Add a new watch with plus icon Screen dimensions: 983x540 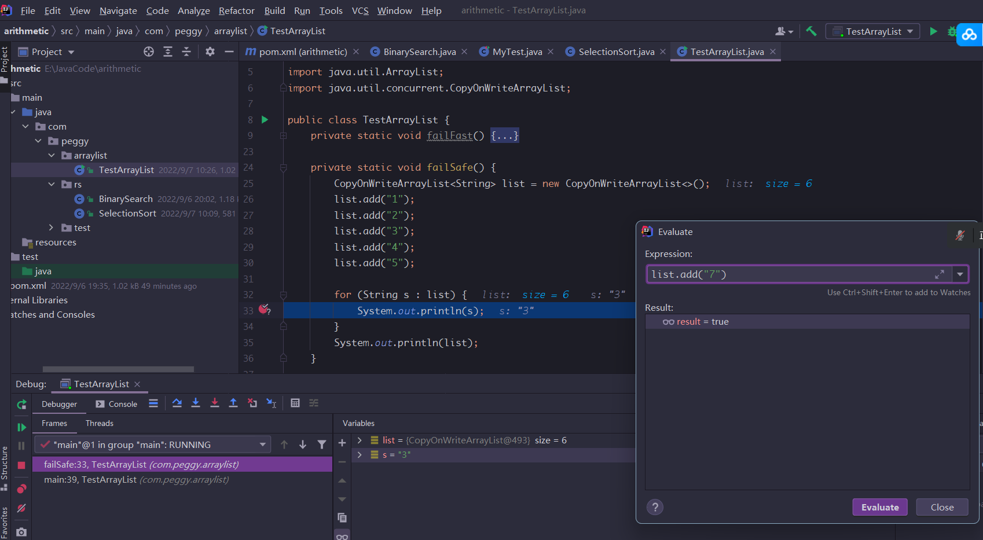pyautogui.click(x=342, y=443)
